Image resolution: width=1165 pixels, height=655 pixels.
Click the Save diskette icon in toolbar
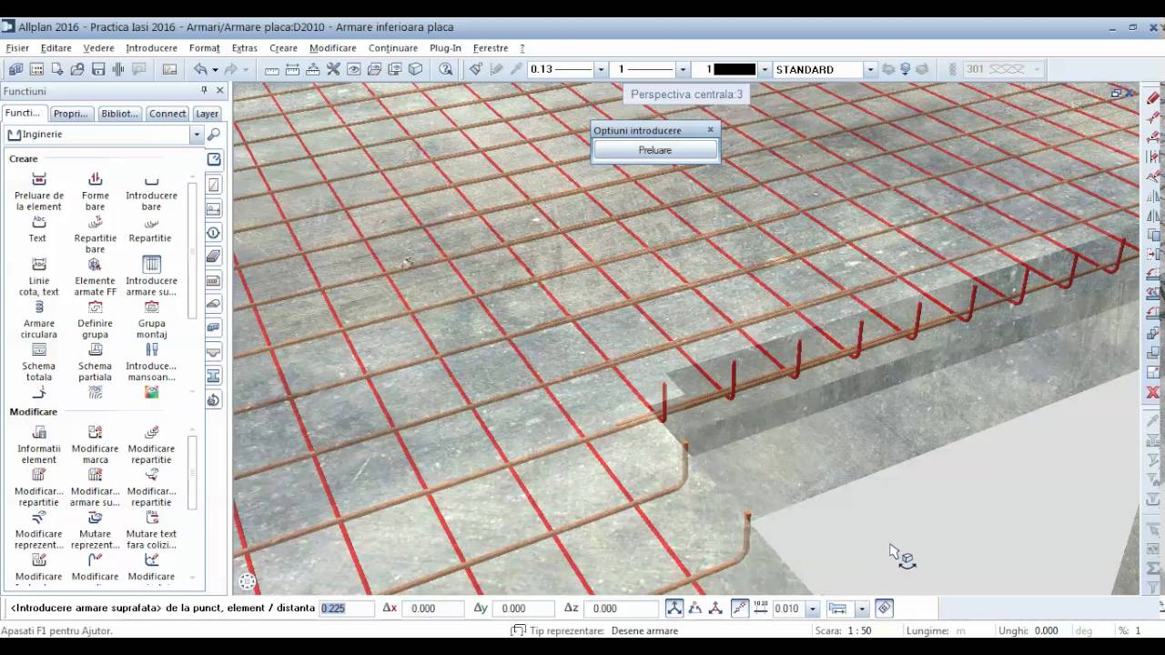click(x=98, y=69)
